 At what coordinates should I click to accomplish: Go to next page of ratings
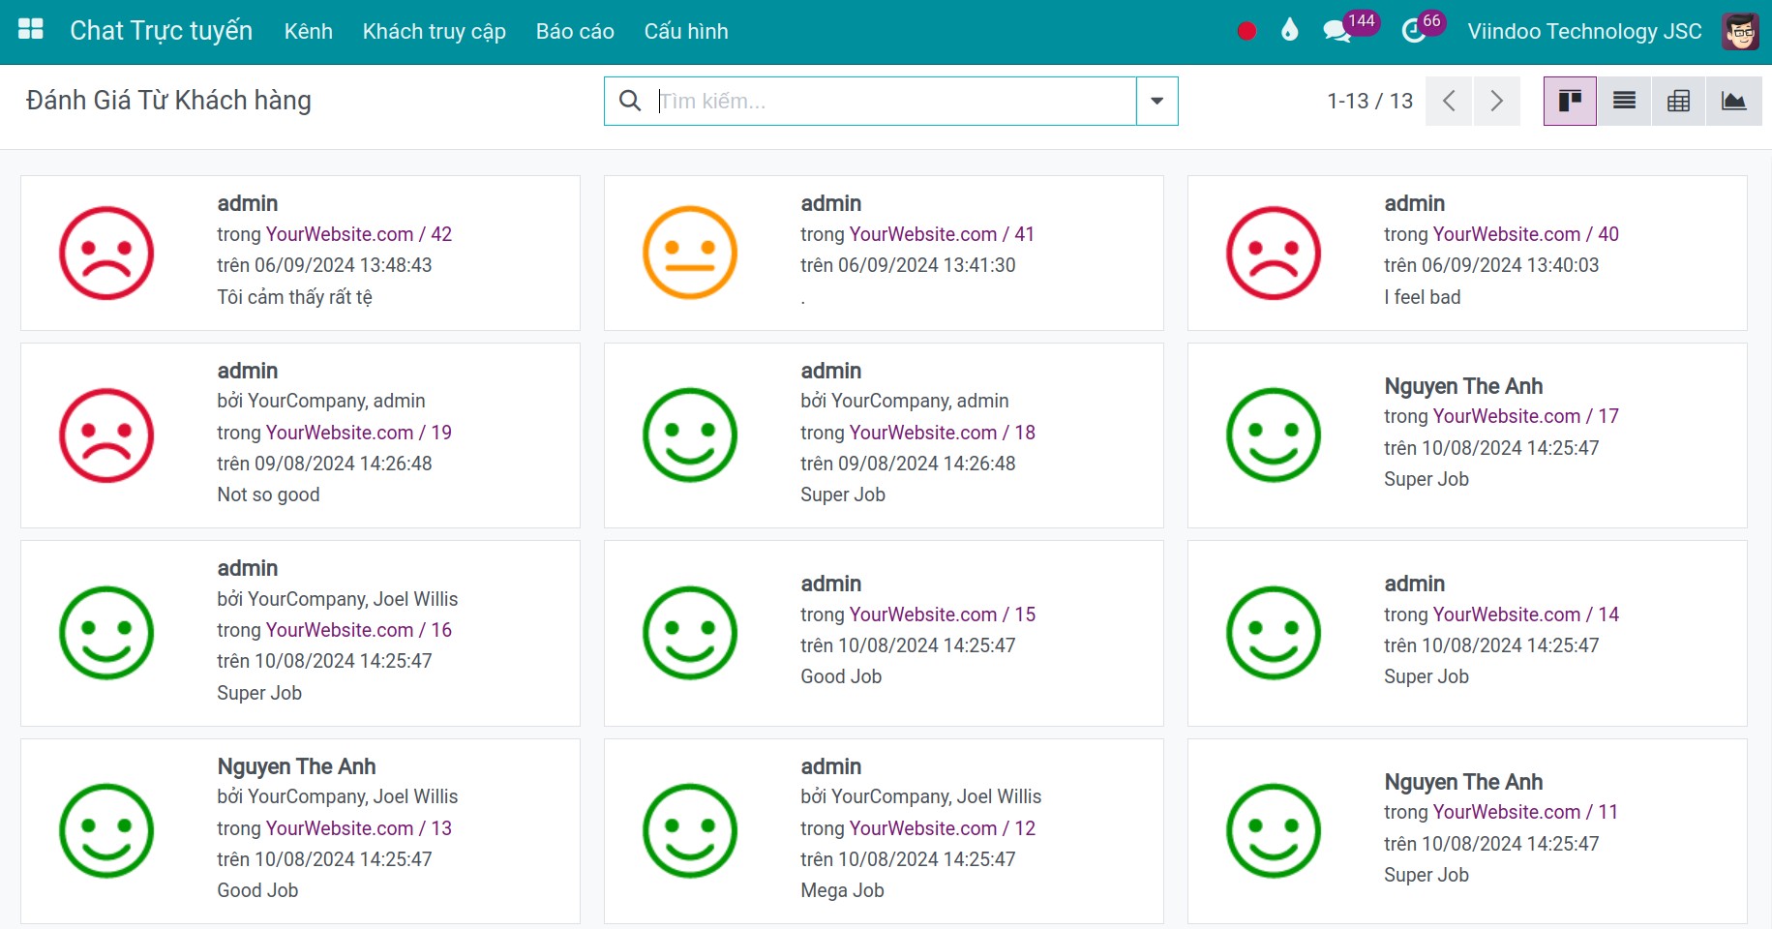click(x=1496, y=101)
